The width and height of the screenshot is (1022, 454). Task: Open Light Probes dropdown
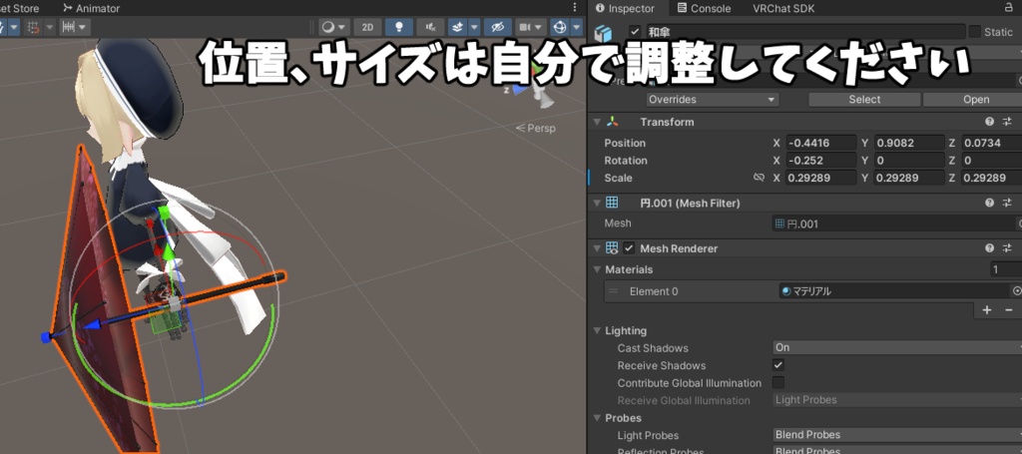(897, 435)
